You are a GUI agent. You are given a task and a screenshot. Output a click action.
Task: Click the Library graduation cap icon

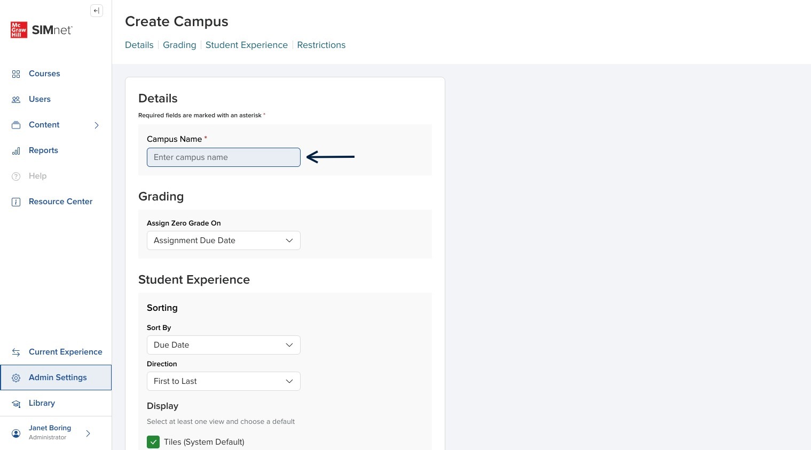tap(16, 404)
